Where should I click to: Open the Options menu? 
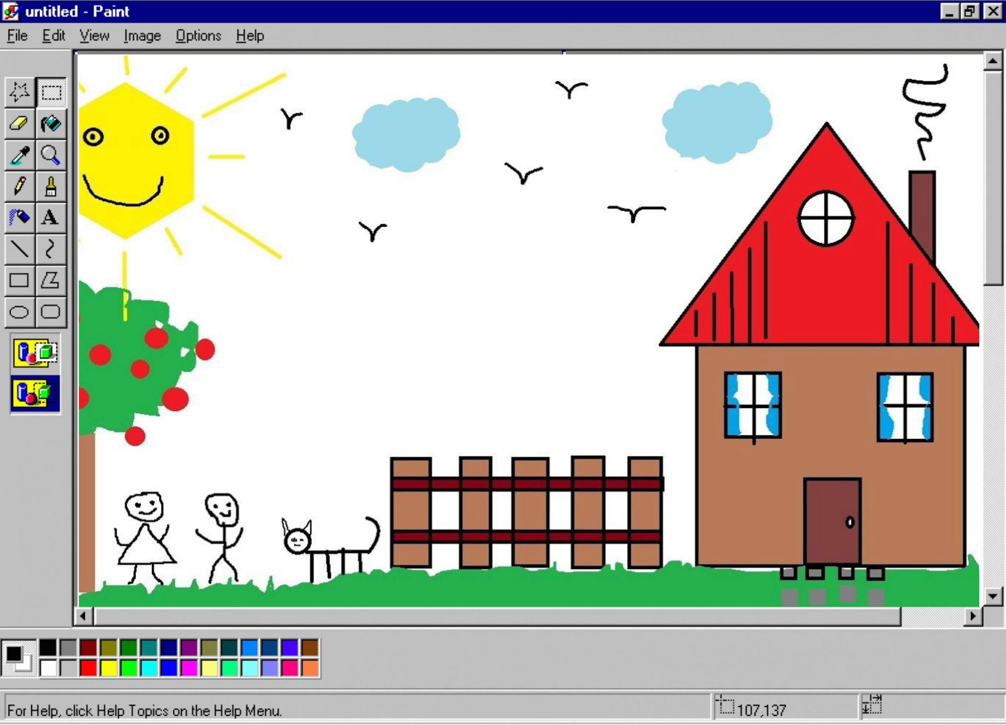click(198, 35)
